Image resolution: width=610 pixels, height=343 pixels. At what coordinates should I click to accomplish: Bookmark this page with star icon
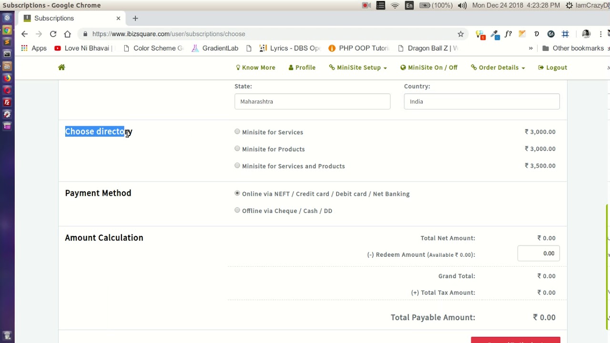(460, 34)
